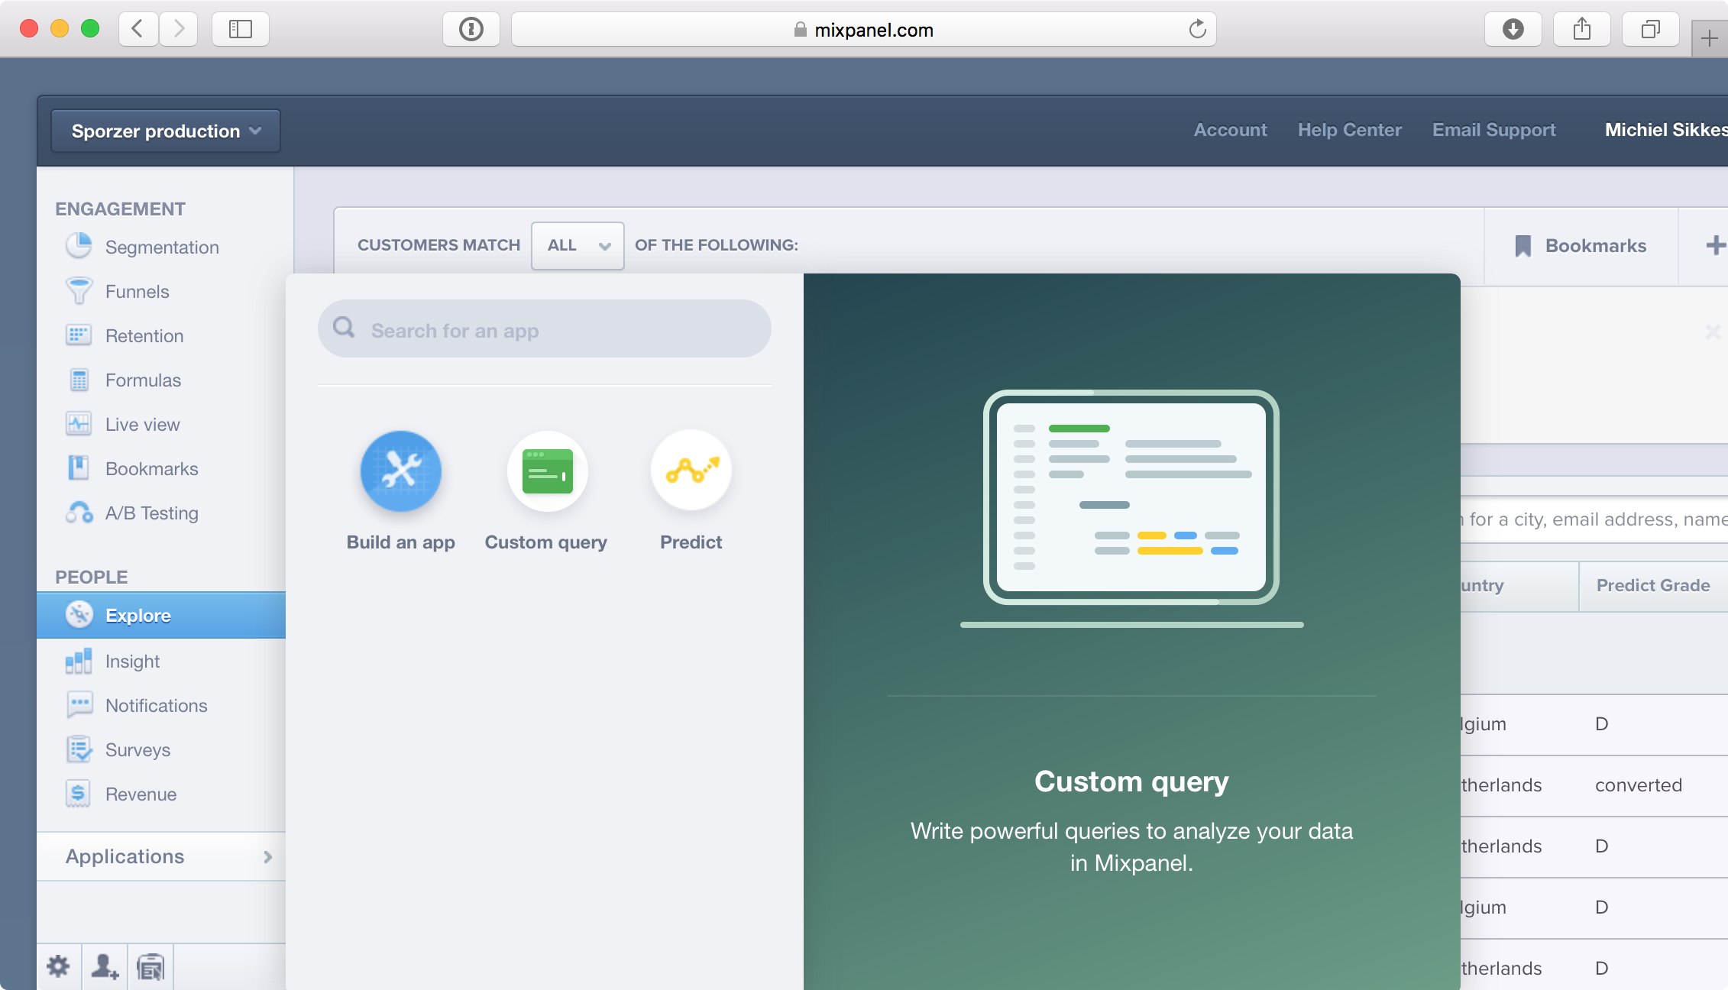1728x990 pixels.
Task: Click the add user icon at sidebar bottom
Action: pos(105,966)
